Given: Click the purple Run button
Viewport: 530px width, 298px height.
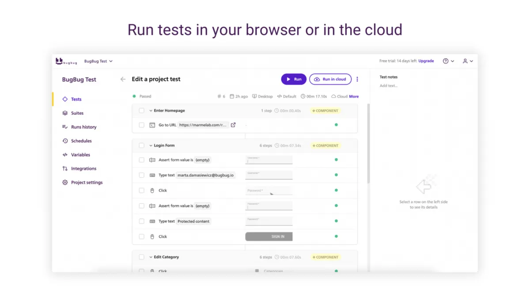Looking at the screenshot, I should pyautogui.click(x=294, y=79).
